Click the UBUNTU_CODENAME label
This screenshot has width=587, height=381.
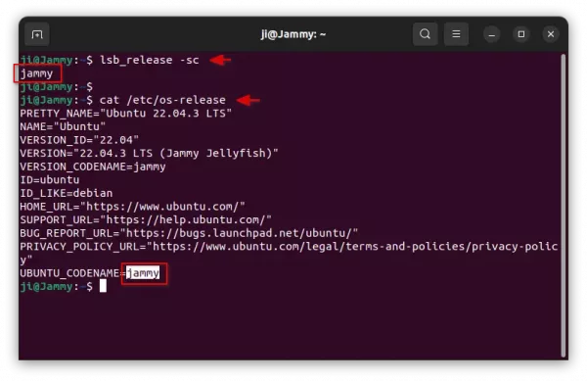click(x=69, y=273)
